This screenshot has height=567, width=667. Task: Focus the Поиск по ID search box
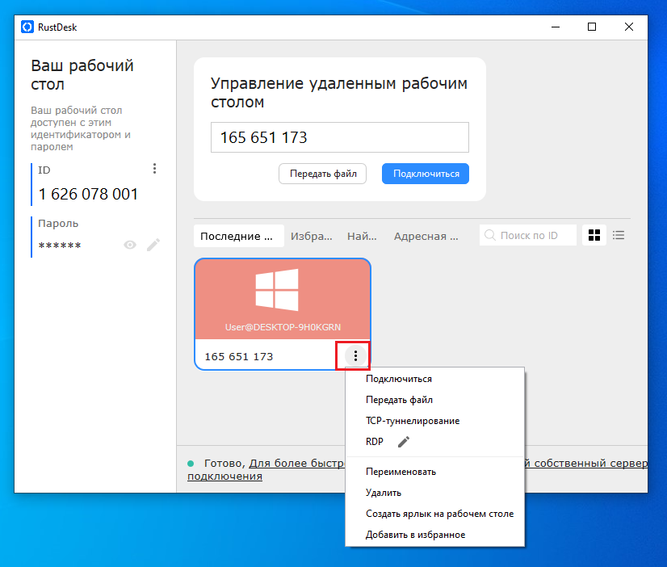(x=528, y=235)
